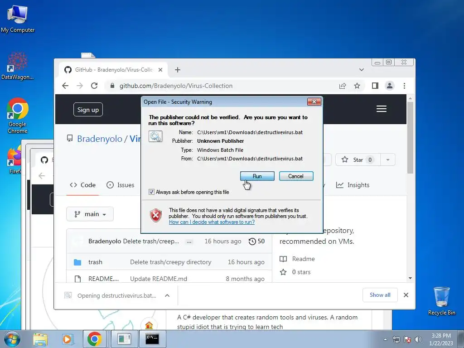Click the share page icon in address bar
464x348 pixels.
click(x=343, y=86)
